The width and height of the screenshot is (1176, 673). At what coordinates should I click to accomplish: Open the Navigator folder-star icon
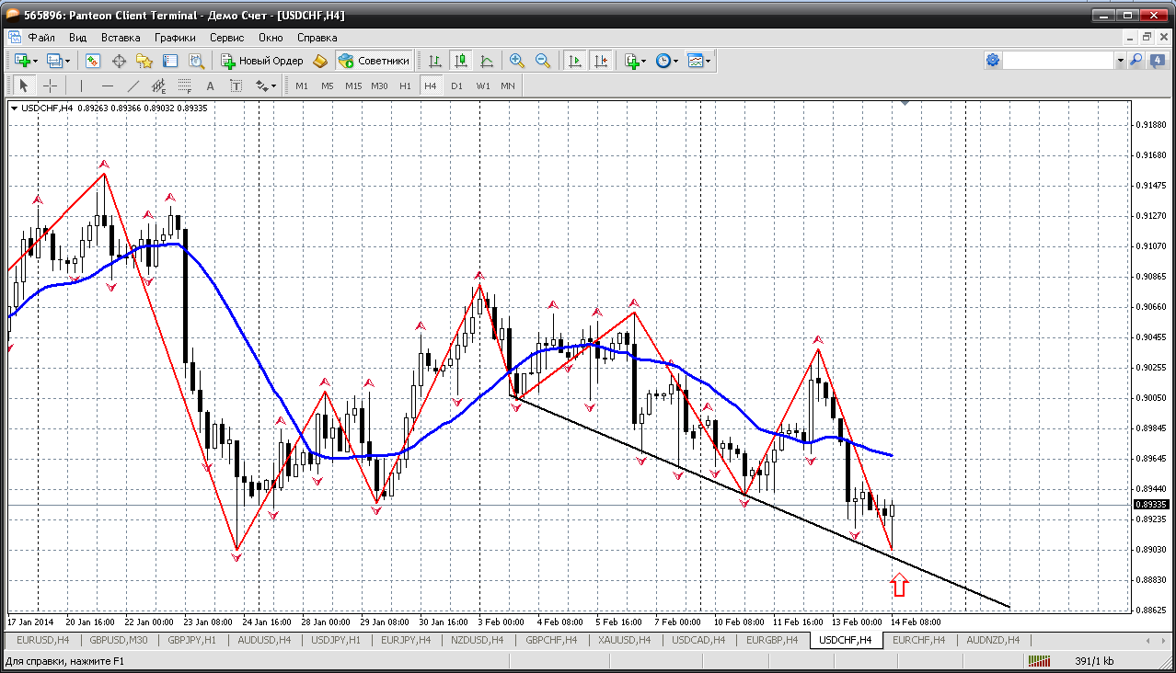coord(144,61)
